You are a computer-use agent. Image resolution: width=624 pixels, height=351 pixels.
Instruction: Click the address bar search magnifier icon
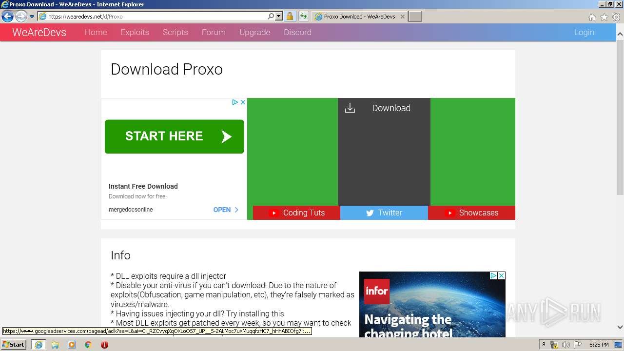pos(271,16)
